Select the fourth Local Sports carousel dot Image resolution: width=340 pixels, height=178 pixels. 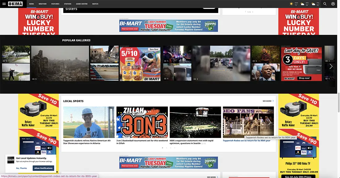[175, 148]
